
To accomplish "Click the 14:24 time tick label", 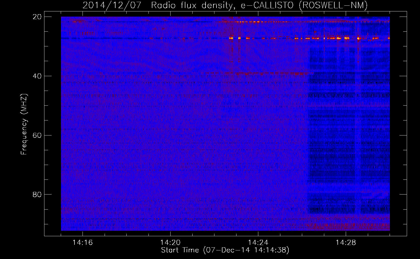I will click(258, 243).
